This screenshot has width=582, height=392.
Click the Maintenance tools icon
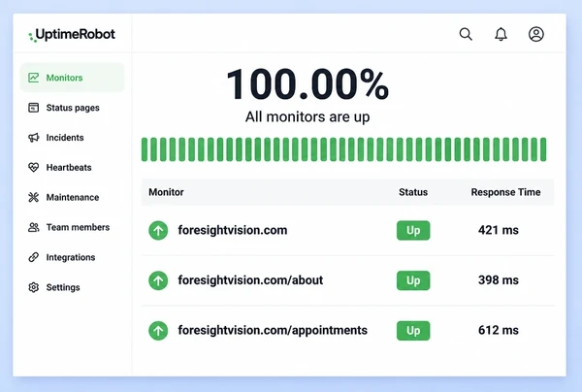point(33,198)
